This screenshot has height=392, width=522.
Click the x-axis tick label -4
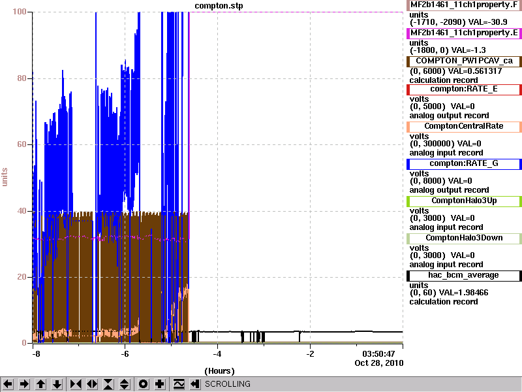tap(217, 354)
